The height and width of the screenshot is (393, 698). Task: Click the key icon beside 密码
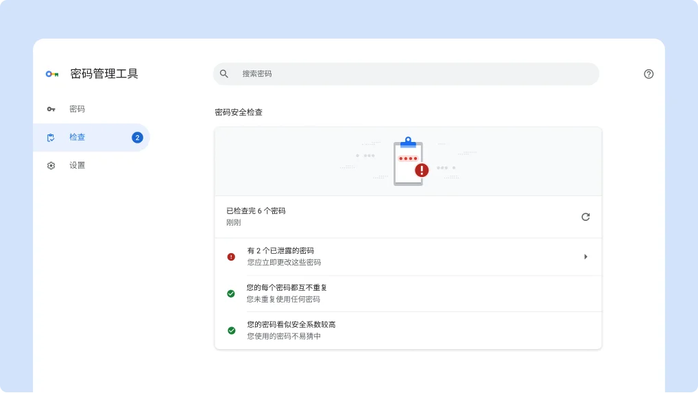(51, 109)
